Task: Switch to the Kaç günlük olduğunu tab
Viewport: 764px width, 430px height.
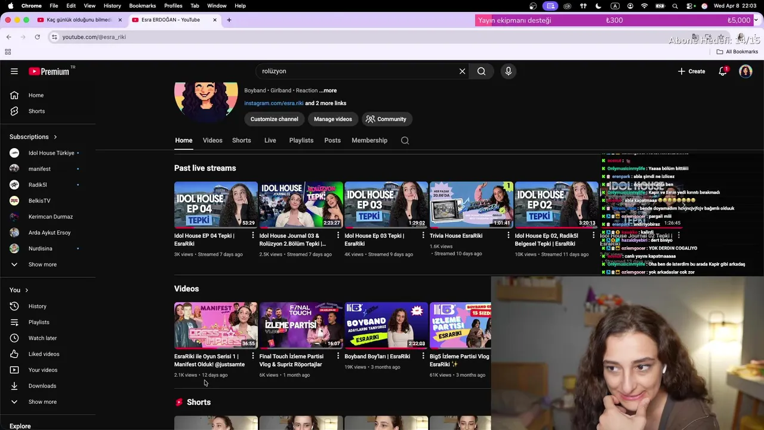Action: pos(79,20)
